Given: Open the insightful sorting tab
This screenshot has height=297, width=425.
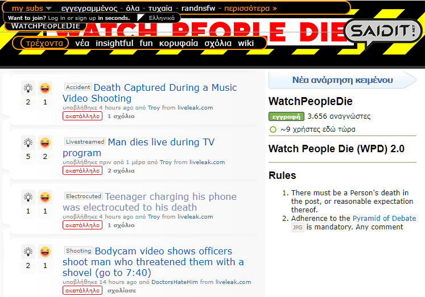Looking at the screenshot, I should coord(114,43).
